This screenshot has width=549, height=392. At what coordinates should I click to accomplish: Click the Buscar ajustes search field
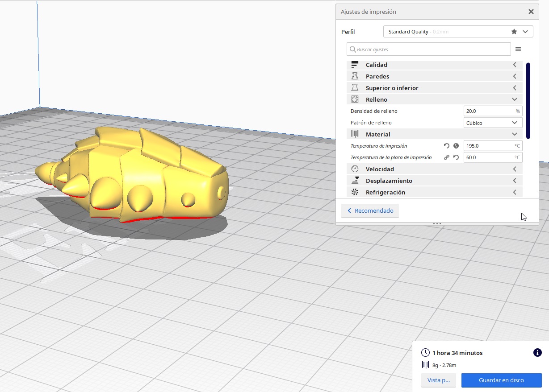[x=429, y=49]
